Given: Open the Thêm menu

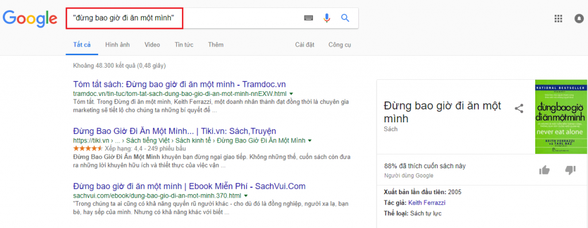Looking at the screenshot, I should 216,45.
